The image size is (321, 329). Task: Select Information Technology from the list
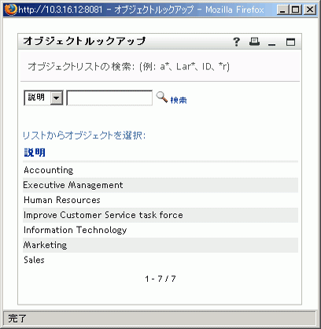click(x=76, y=230)
